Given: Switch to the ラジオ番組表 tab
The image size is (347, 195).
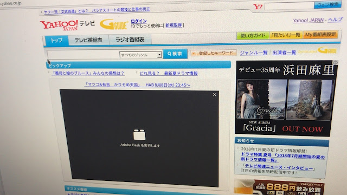Looking at the screenshot, I should click(130, 40).
